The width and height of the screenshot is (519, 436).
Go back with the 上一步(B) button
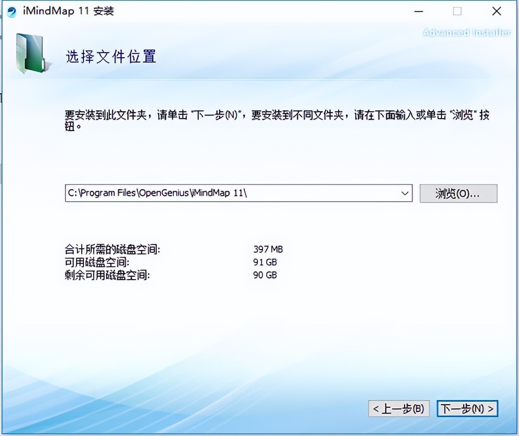pos(399,408)
